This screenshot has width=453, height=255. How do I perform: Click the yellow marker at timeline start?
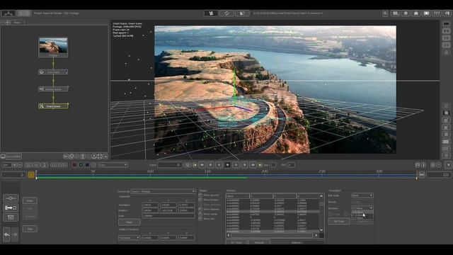click(31, 175)
